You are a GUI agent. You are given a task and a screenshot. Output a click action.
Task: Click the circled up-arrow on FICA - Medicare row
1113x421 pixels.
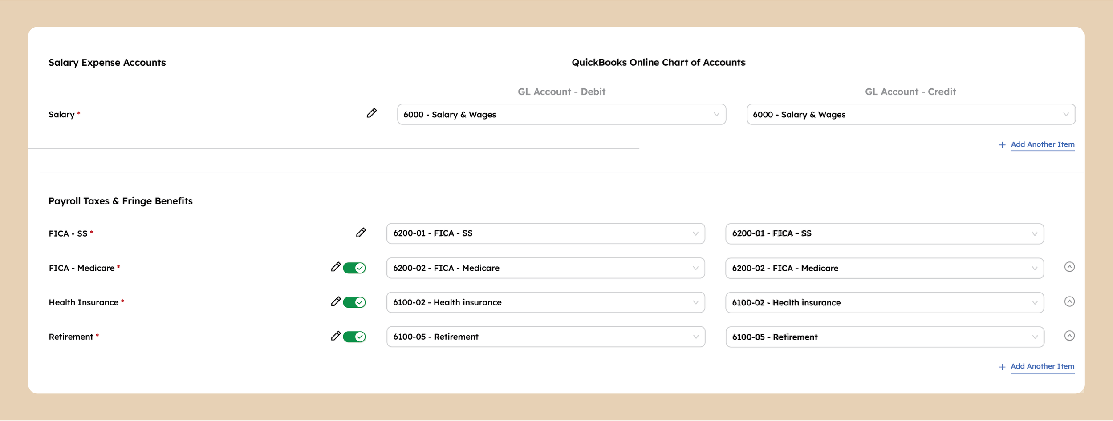(1069, 267)
